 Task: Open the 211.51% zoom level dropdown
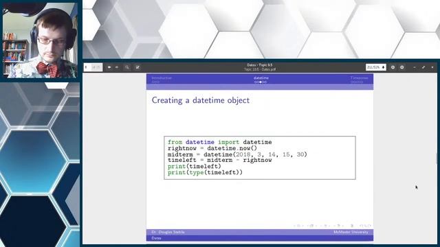(376, 67)
